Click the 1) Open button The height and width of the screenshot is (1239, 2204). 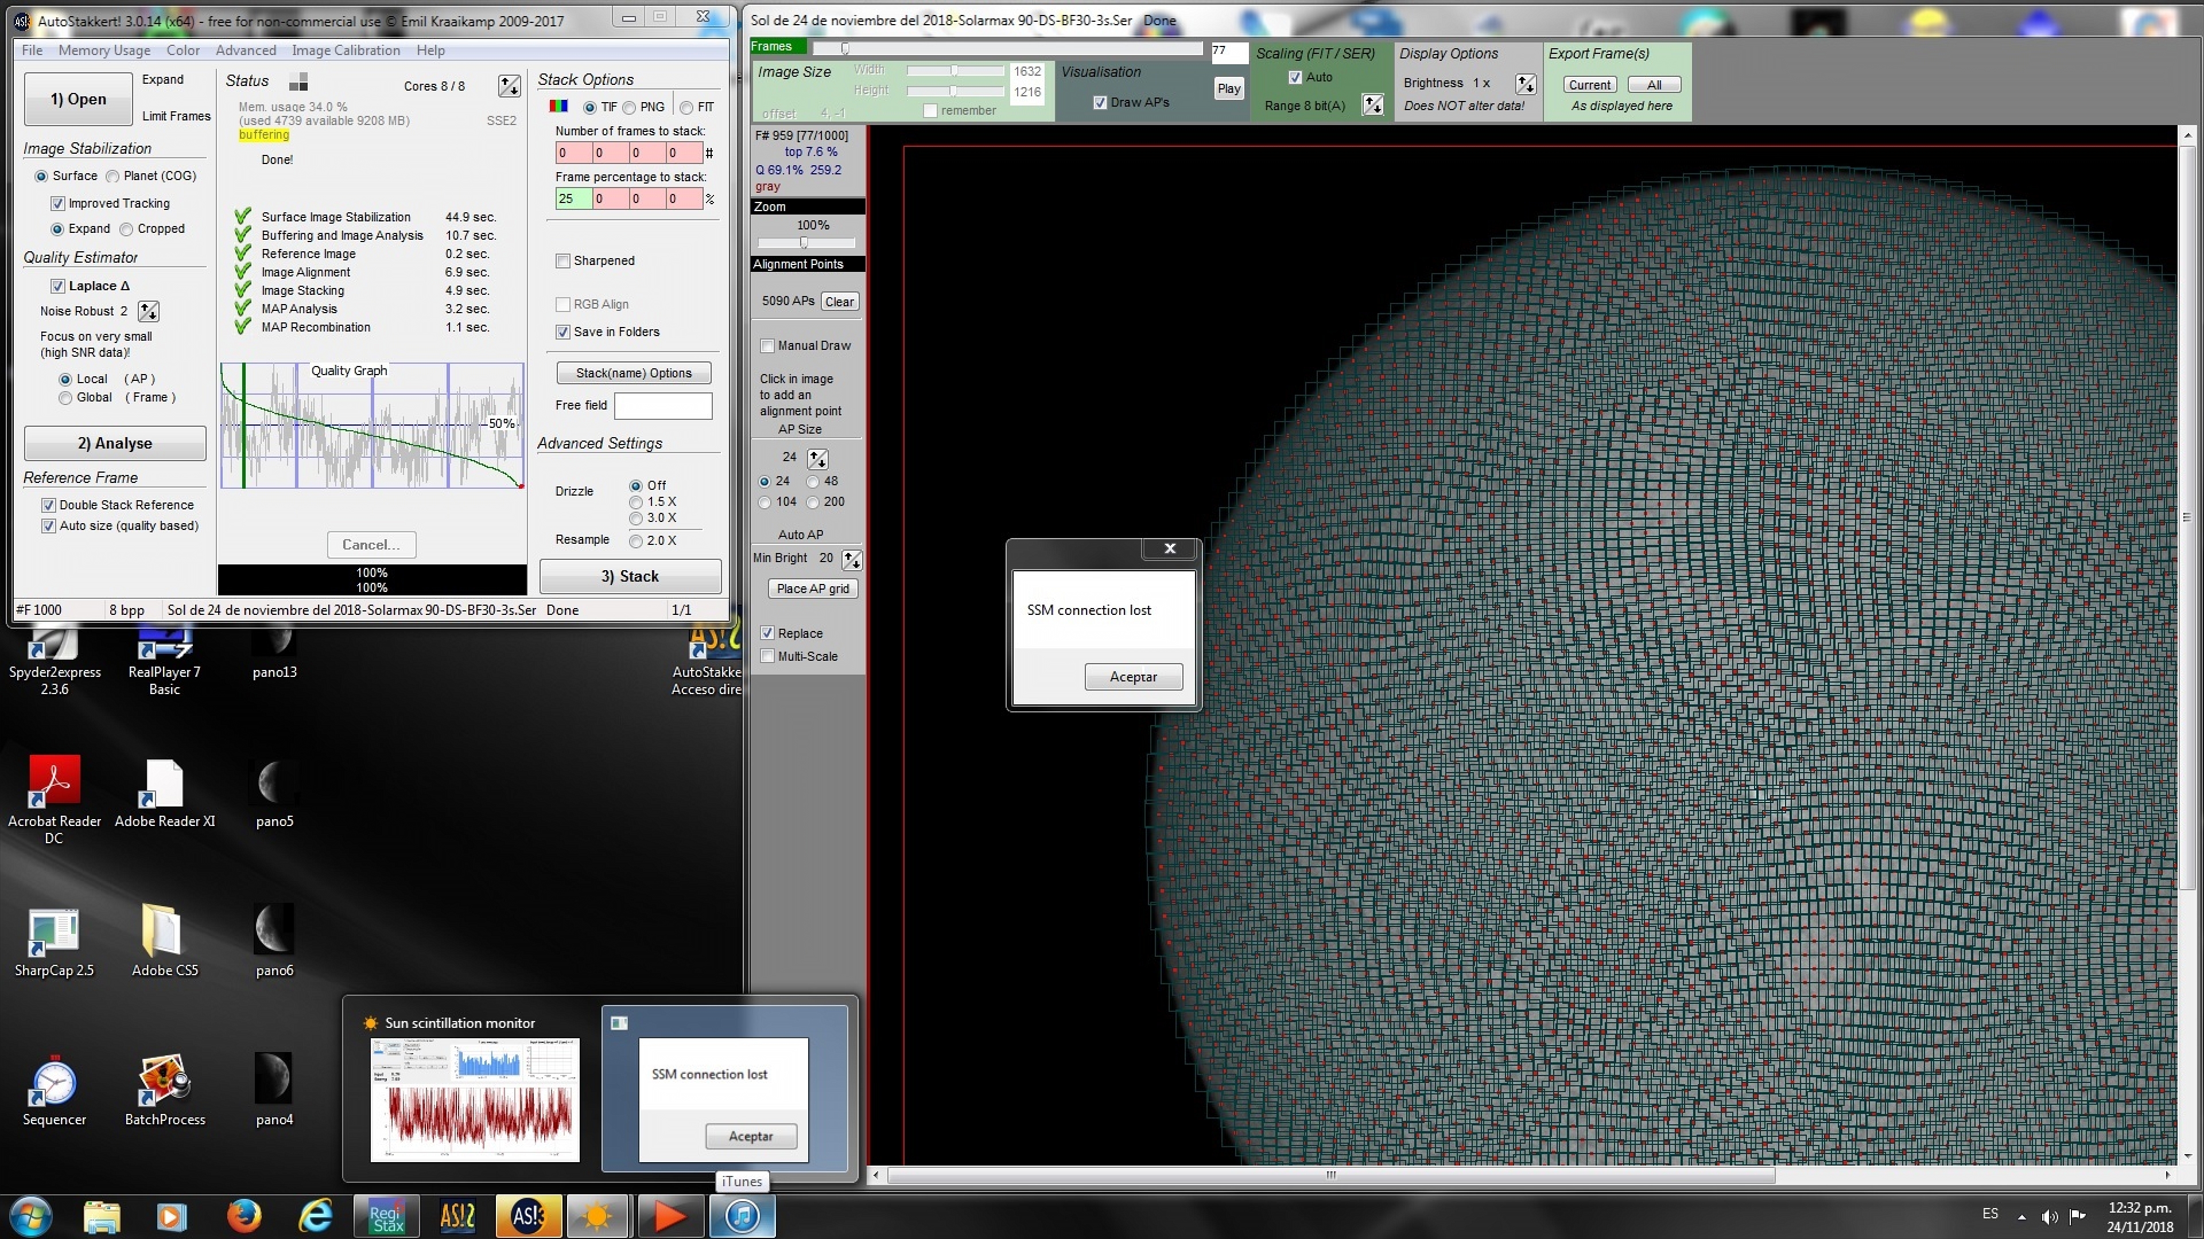tap(78, 99)
